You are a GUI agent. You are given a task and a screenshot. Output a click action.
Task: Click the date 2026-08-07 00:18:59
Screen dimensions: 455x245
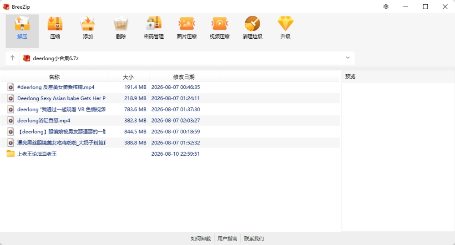click(176, 132)
